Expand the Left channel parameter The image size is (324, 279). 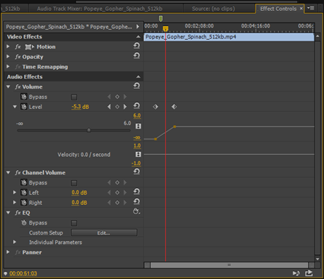point(15,193)
